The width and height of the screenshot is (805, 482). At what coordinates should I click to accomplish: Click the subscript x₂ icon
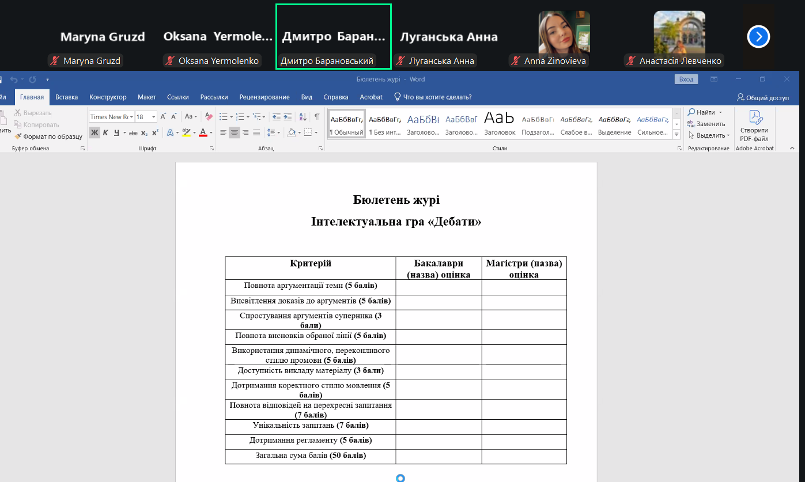(x=144, y=132)
